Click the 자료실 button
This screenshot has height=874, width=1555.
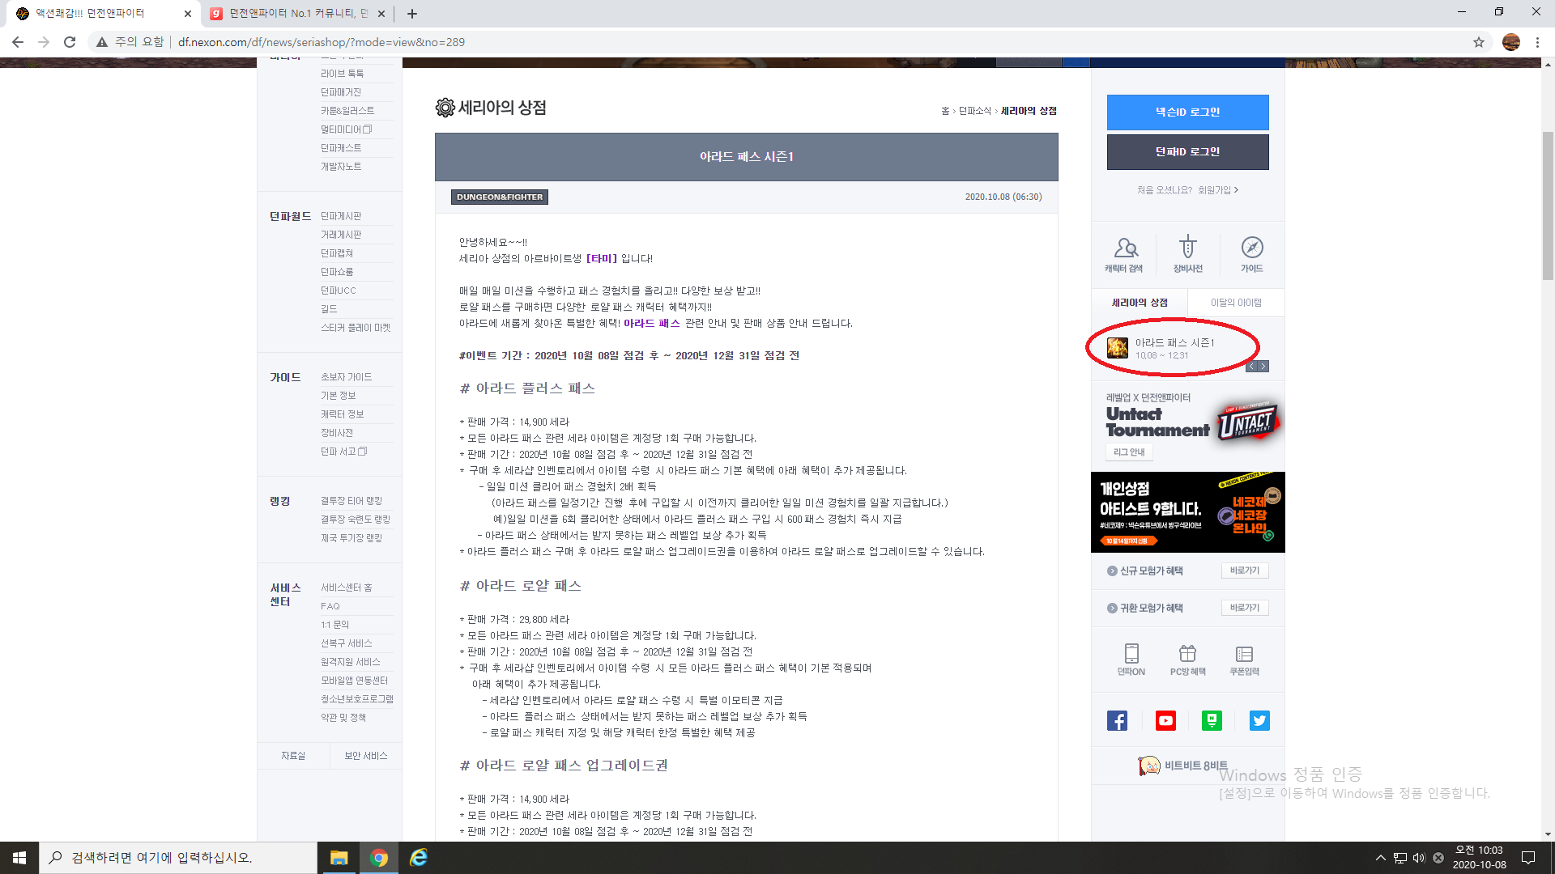(x=293, y=756)
